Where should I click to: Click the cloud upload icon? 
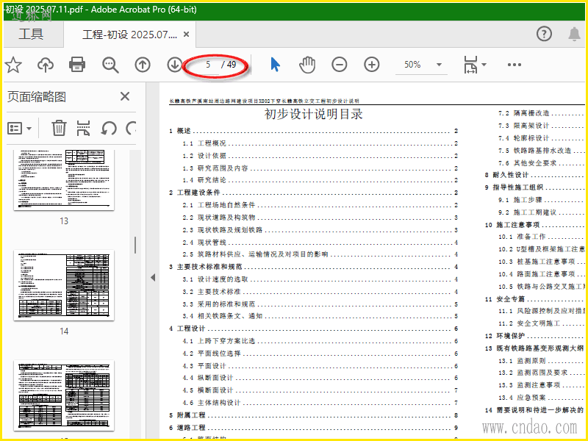tap(46, 65)
